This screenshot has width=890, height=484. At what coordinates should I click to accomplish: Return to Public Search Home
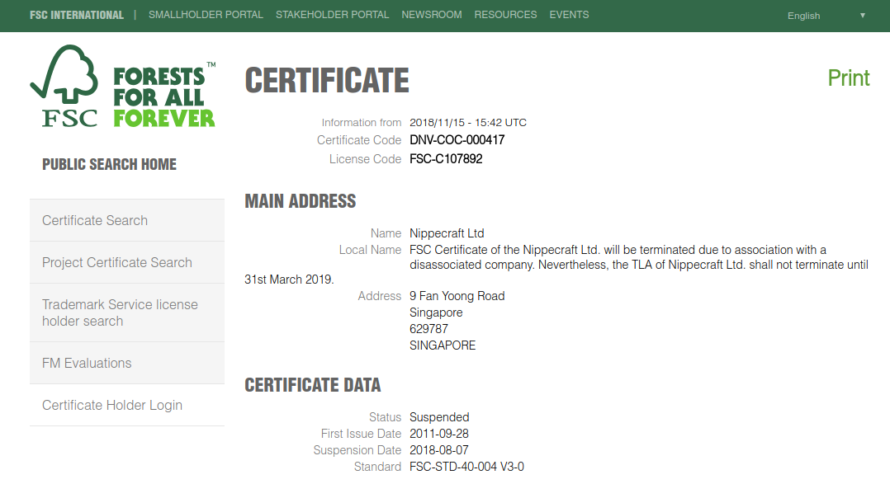click(109, 164)
